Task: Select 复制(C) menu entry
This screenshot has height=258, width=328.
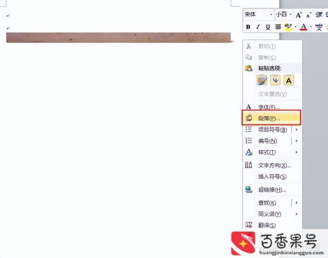Action: (267, 57)
